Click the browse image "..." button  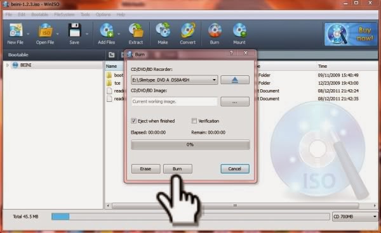pyautogui.click(x=235, y=102)
